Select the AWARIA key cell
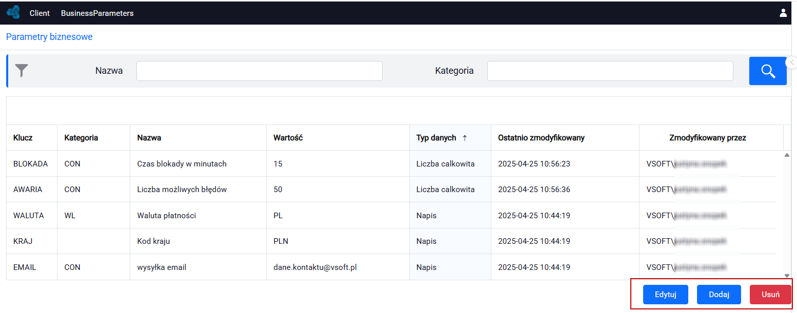This screenshot has width=797, height=313. (32, 190)
